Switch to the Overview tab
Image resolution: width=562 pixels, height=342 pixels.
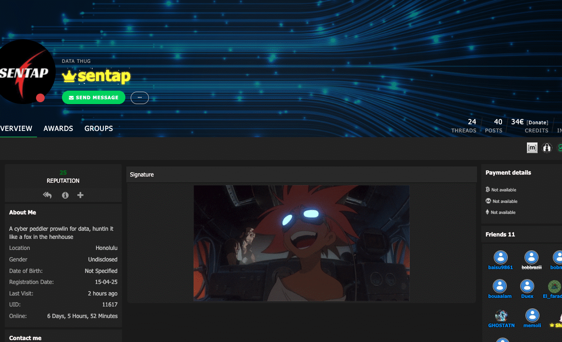click(16, 129)
